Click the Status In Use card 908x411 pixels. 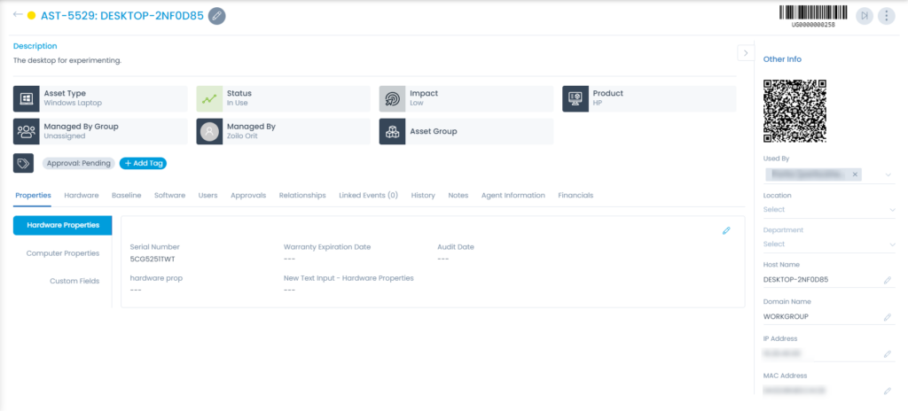(283, 99)
